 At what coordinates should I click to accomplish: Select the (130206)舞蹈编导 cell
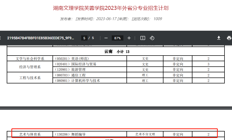pos(90,134)
